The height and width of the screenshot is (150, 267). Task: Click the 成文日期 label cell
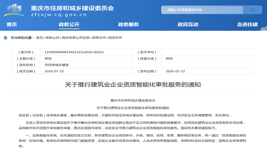coord(26,71)
